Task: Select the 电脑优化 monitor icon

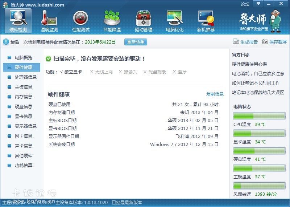Action: coord(175,18)
